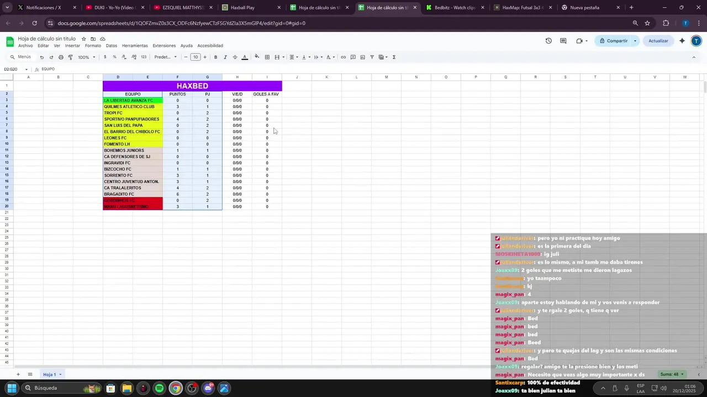This screenshot has width=707, height=397.
Task: Toggle bold formatting
Action: [x=215, y=57]
